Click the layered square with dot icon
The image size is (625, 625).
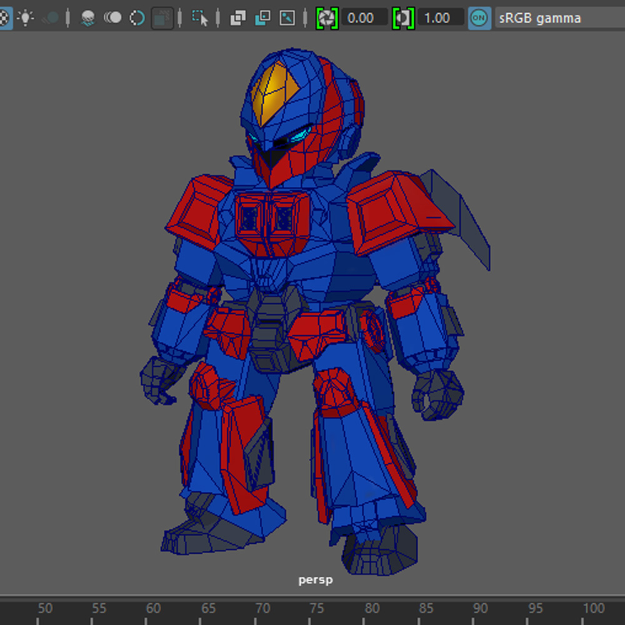(262, 18)
